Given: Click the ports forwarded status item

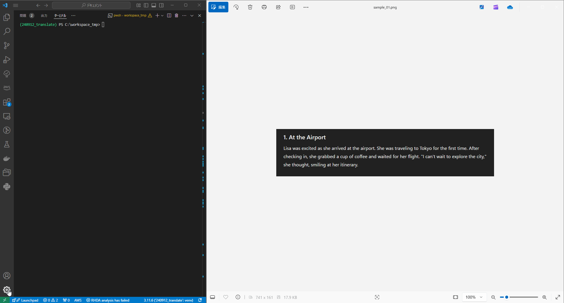Looking at the screenshot, I should point(66,300).
